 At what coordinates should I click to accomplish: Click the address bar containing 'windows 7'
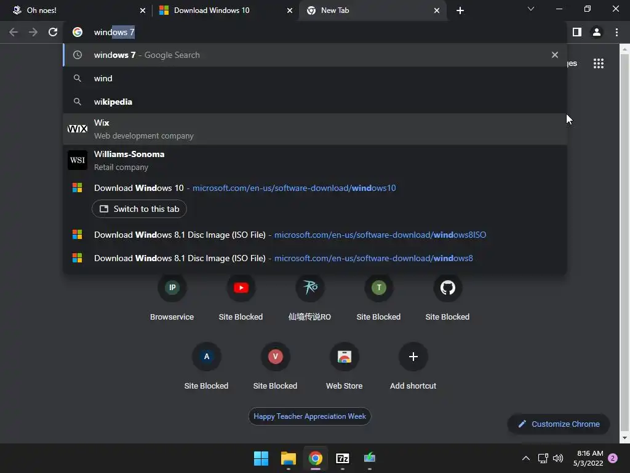(315, 32)
